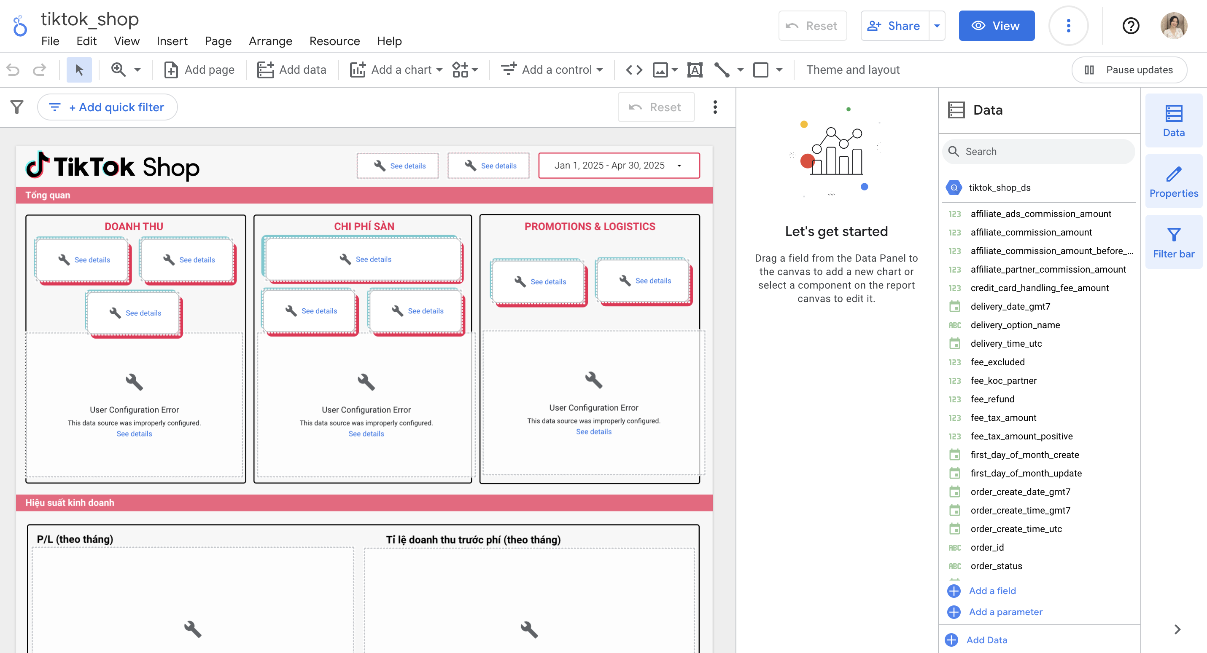Open community visualizations and components menu
This screenshot has width=1207, height=653.
[x=465, y=70]
